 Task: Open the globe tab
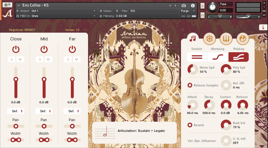point(243,39)
